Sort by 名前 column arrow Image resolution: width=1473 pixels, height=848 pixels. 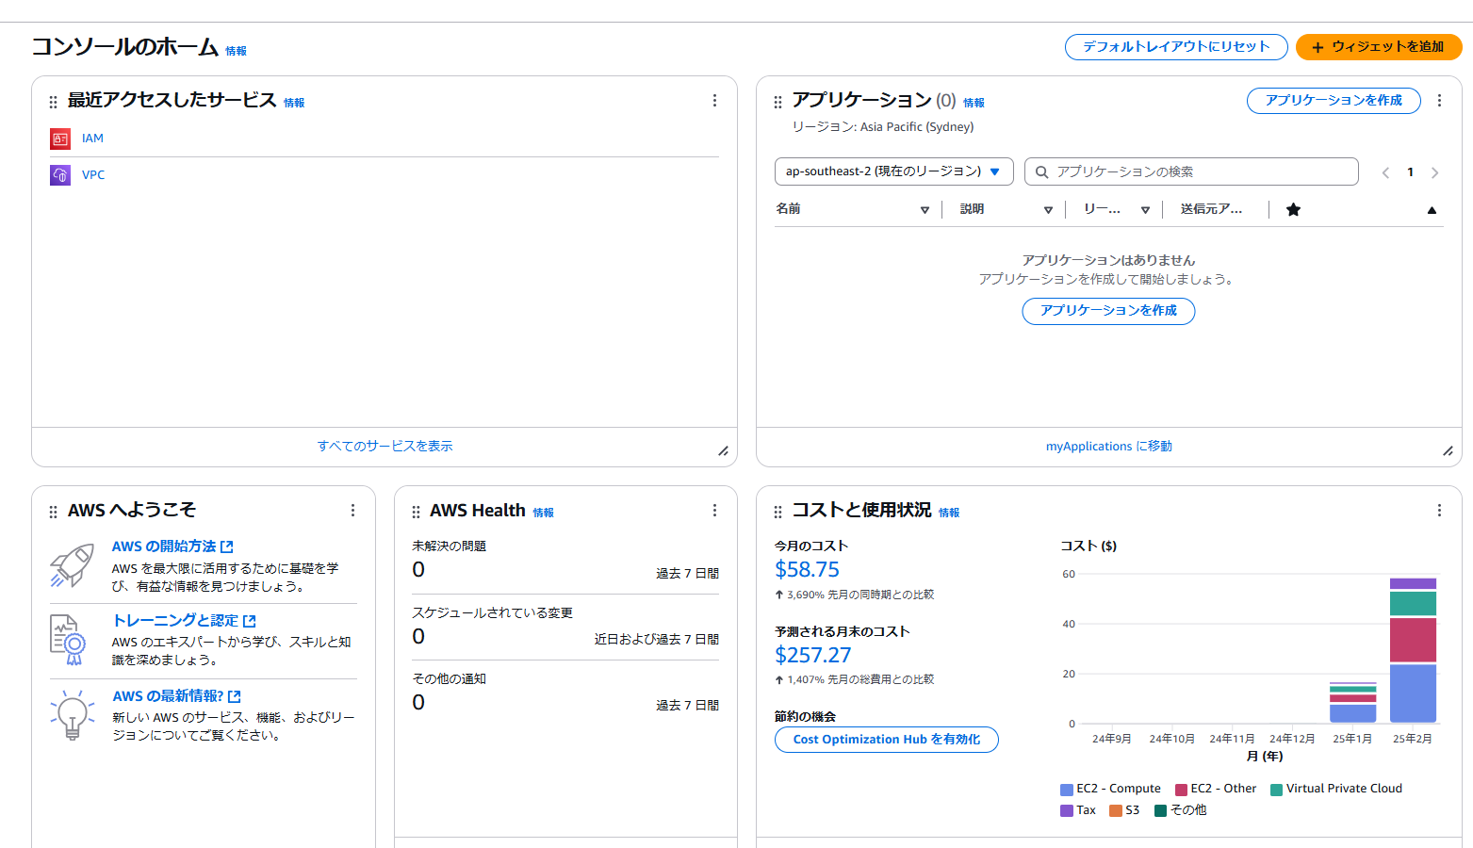925,210
